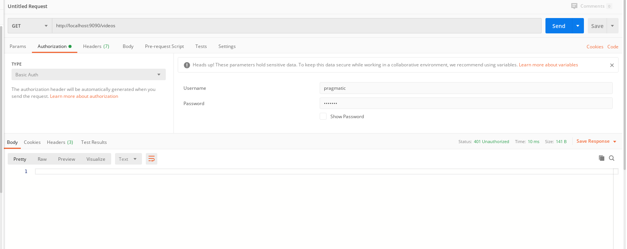Click the Untitled Request title
627x249 pixels.
point(28,6)
